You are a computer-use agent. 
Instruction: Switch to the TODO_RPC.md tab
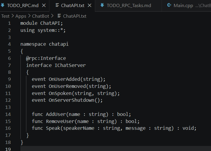pos(23,6)
